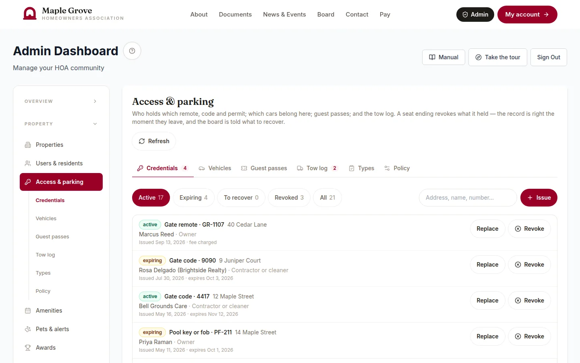This screenshot has height=363, width=580.
Task: Click the key icon on Access & parking
Action: (28, 182)
